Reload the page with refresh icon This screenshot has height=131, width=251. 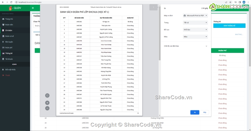pyautogui.click(x=11, y=2)
